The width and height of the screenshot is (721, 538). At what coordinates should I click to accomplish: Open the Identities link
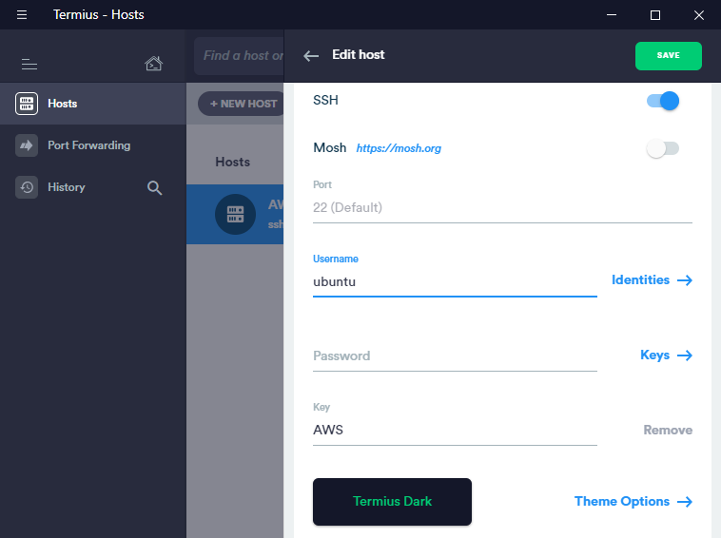tap(652, 279)
